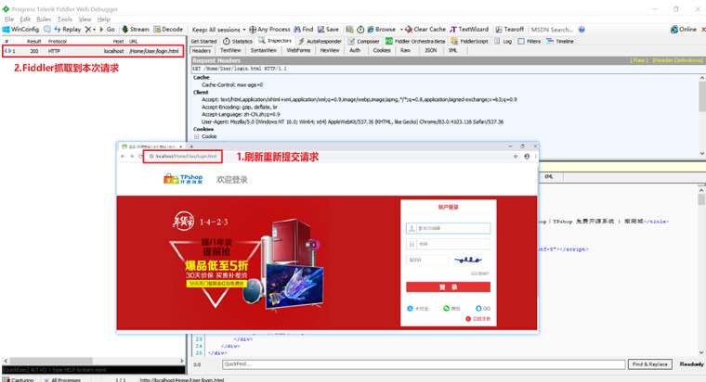The image size is (706, 382).
Task: Select the request WebForms tab
Action: [x=298, y=50]
